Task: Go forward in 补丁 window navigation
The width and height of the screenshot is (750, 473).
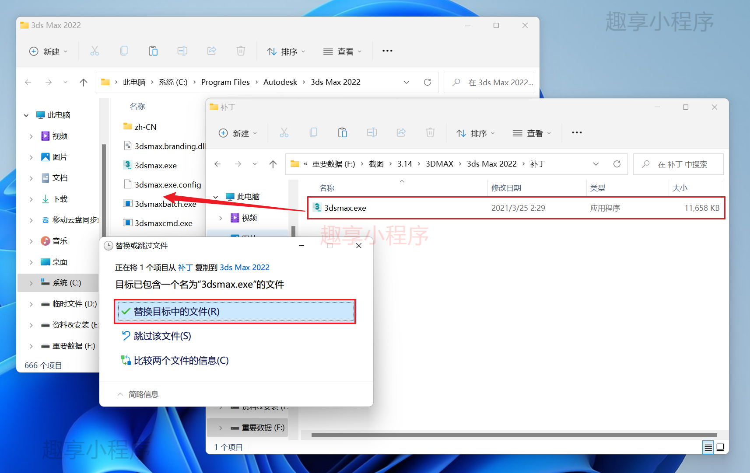Action: coord(238,164)
